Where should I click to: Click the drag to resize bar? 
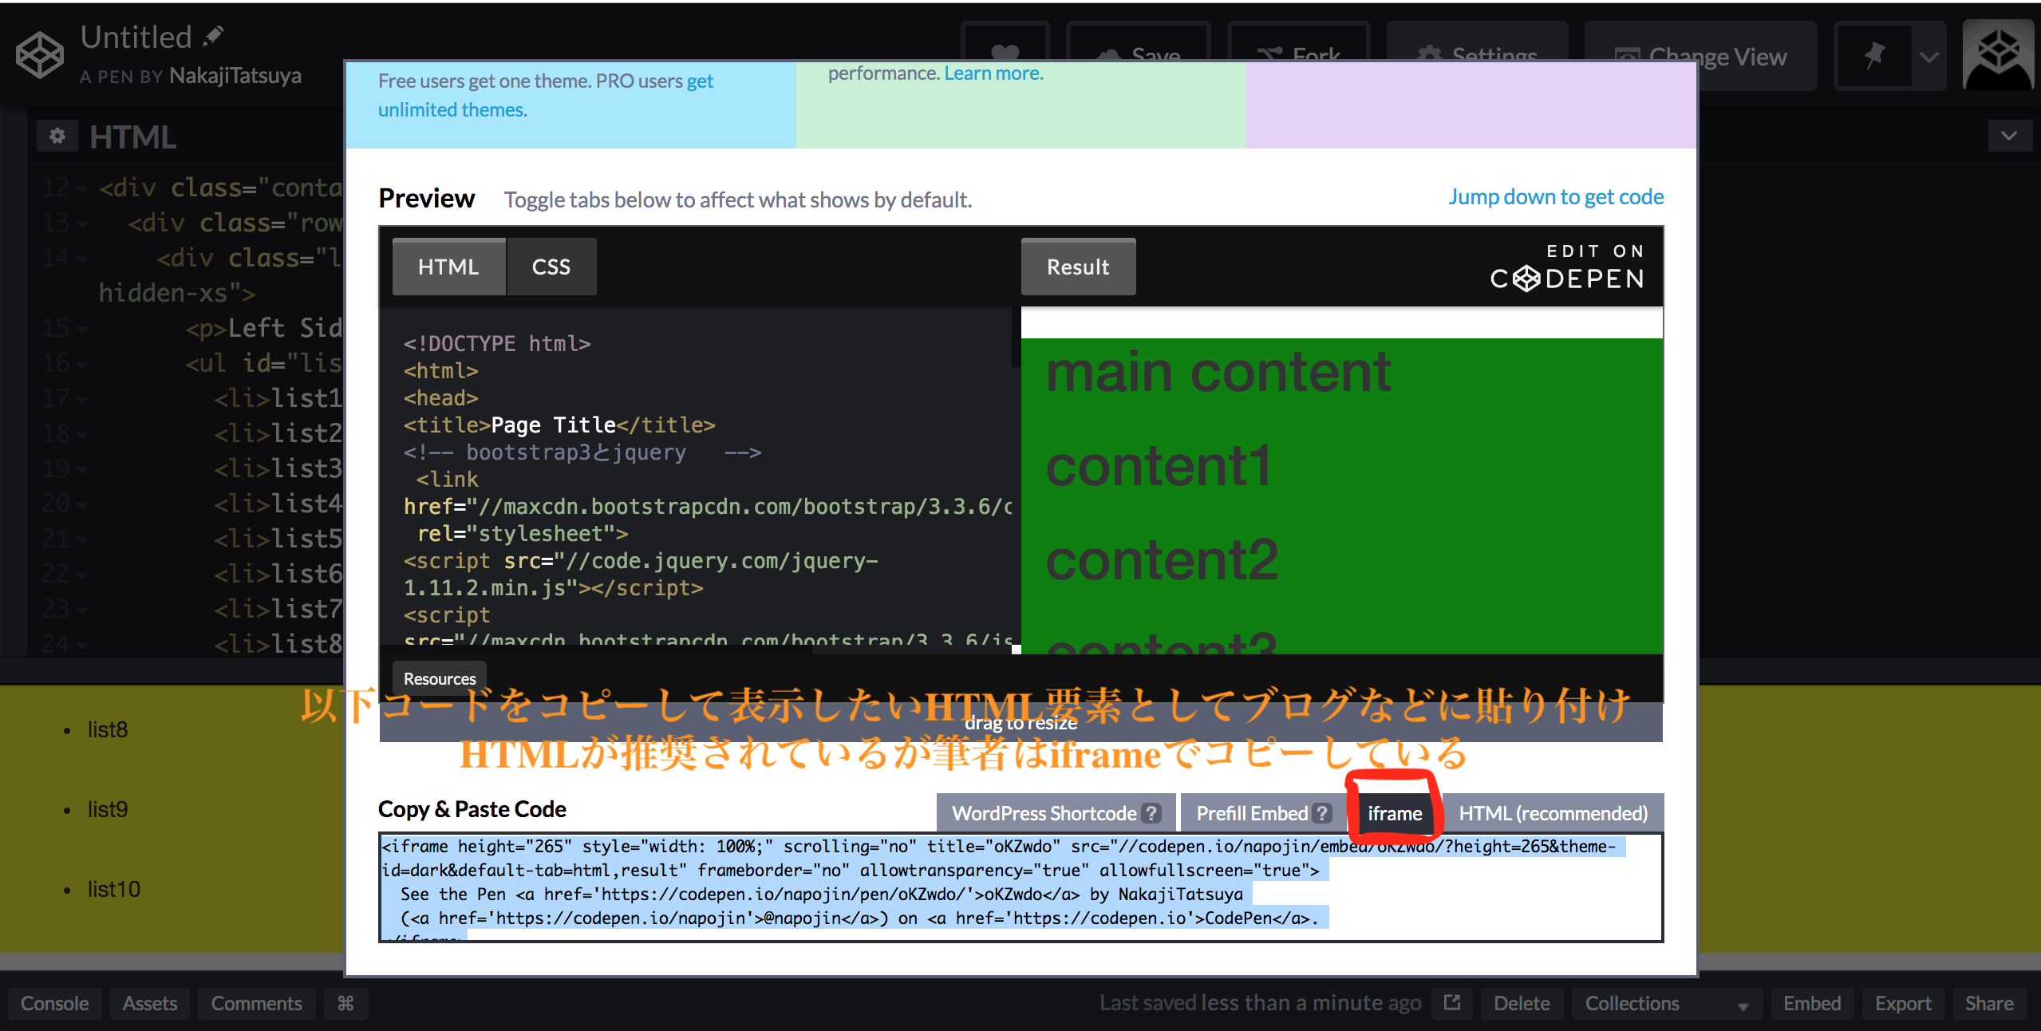pyautogui.click(x=1020, y=724)
